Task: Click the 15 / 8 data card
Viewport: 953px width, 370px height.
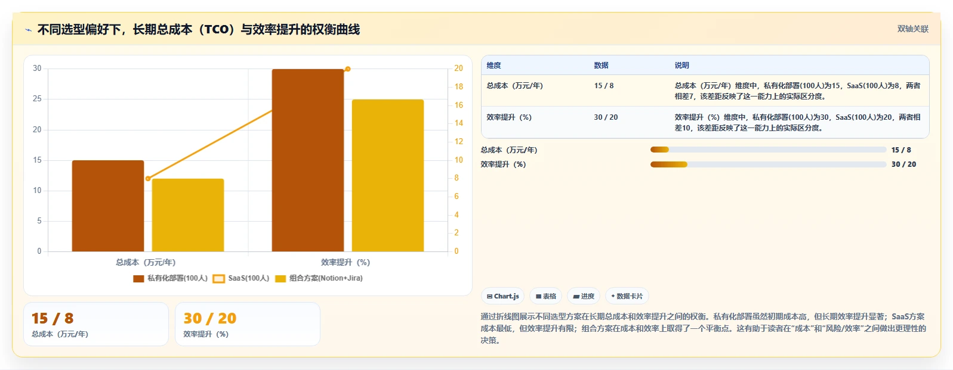Action: (x=96, y=324)
